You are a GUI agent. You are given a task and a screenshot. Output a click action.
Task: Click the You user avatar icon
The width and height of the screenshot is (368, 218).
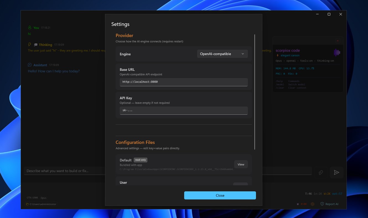(x=30, y=27)
